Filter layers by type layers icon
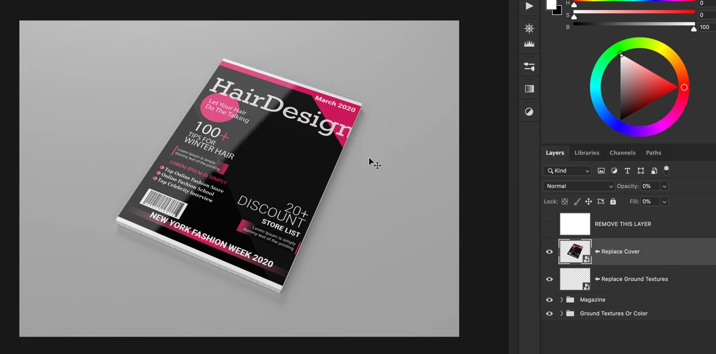 point(627,171)
